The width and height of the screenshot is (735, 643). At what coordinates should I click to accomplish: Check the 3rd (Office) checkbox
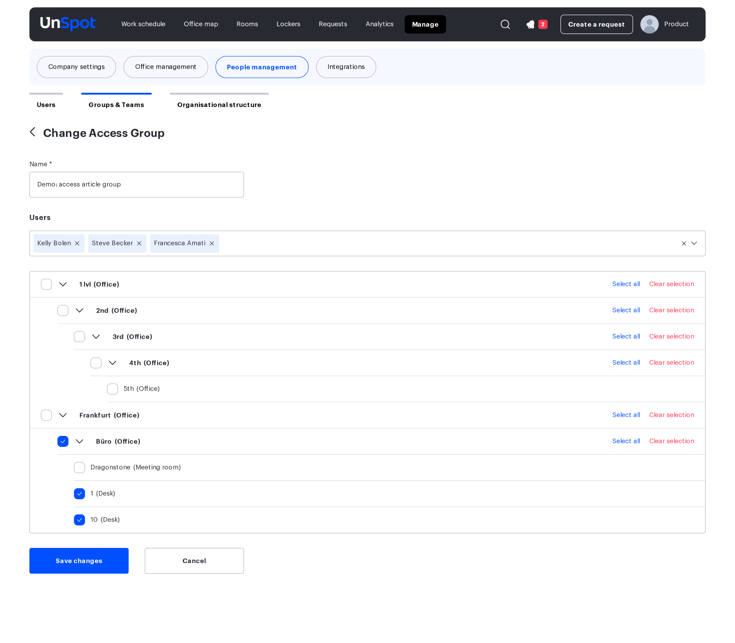79,336
